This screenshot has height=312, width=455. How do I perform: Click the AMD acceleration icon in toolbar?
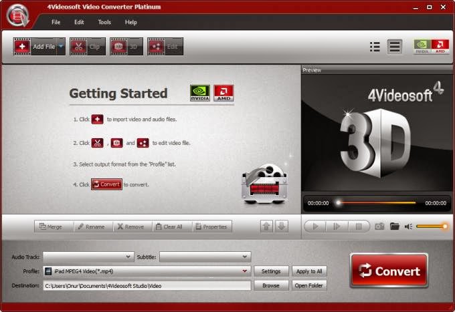tap(440, 47)
